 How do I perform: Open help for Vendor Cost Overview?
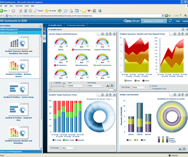[x=182, y=95]
